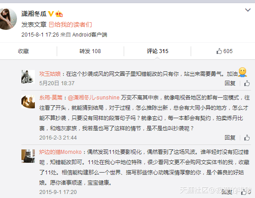The image size is (255, 198).
Task: Click the emoji in 攻玉姑娘's comment
Action: click(x=242, y=72)
